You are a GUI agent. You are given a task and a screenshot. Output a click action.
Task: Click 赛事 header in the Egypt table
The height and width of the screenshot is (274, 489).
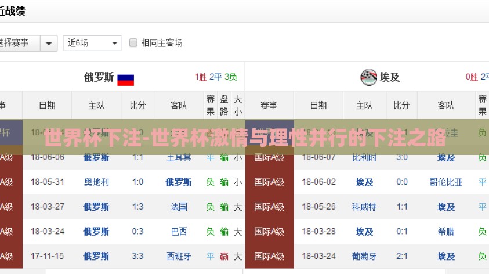[x=269, y=106]
